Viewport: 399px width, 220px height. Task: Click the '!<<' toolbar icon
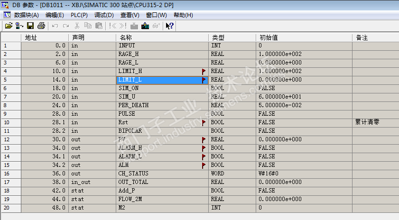pos(112,26)
